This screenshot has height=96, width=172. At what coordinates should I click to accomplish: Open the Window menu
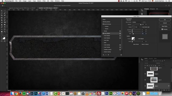57,1
